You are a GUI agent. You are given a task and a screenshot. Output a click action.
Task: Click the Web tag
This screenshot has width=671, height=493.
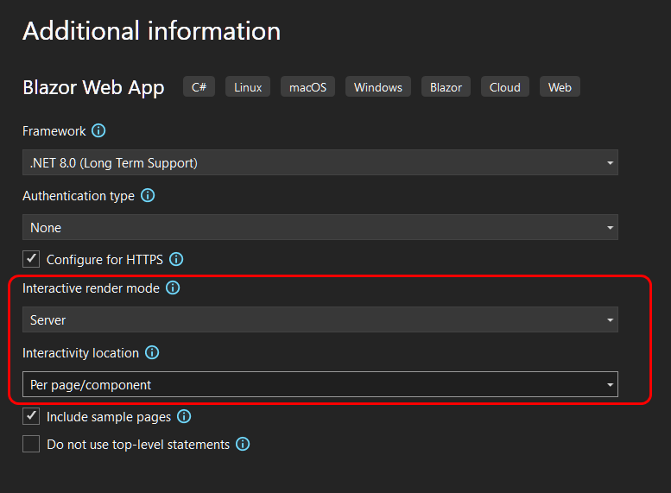point(560,87)
